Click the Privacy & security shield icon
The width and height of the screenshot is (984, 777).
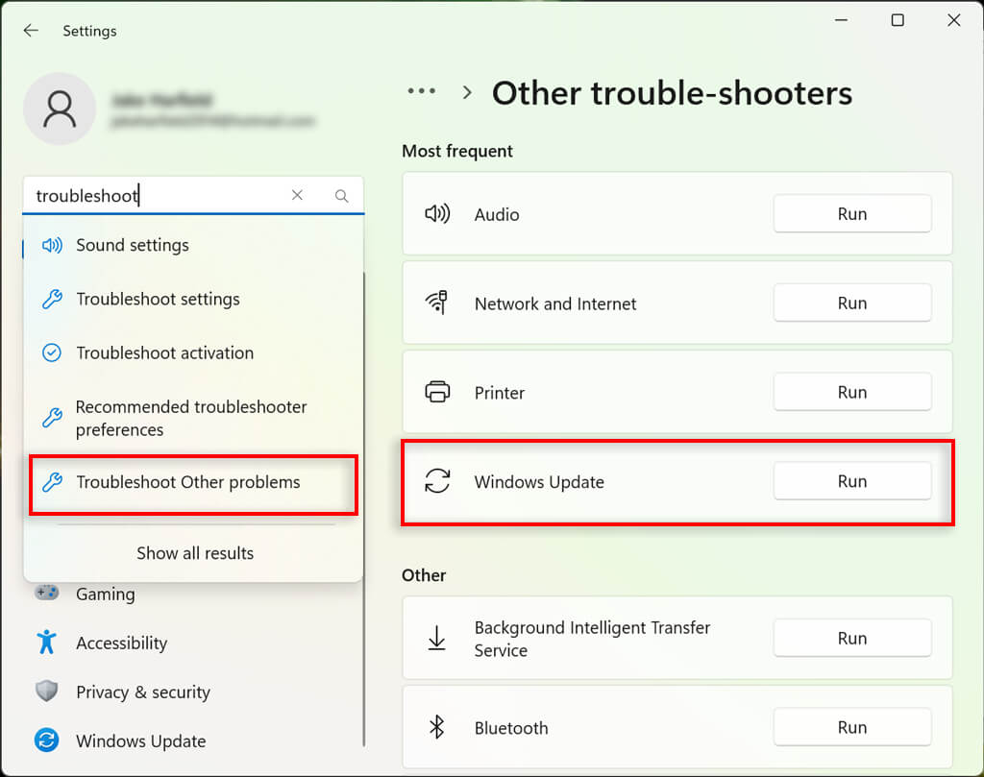(46, 692)
